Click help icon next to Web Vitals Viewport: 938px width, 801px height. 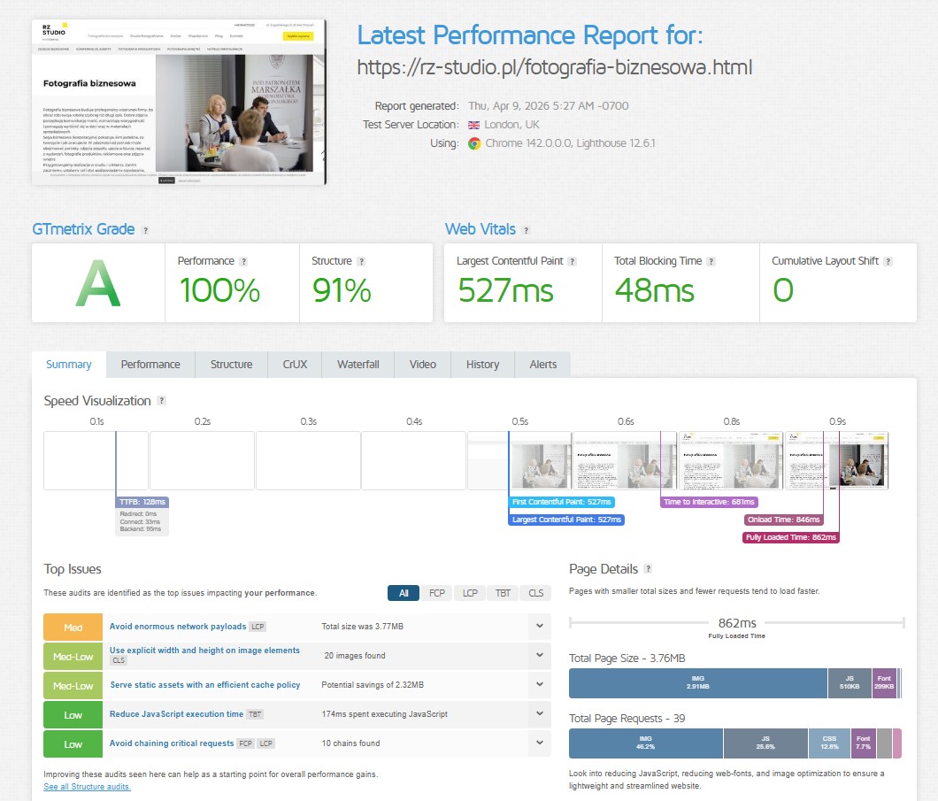[526, 230]
